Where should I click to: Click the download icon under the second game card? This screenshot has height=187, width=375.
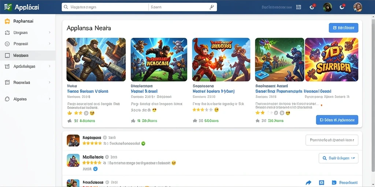coord(133,121)
